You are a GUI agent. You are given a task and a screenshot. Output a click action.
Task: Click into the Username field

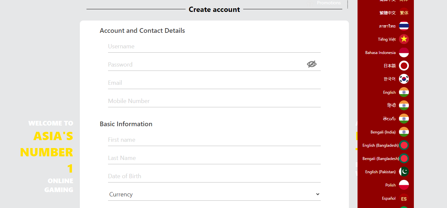click(214, 46)
